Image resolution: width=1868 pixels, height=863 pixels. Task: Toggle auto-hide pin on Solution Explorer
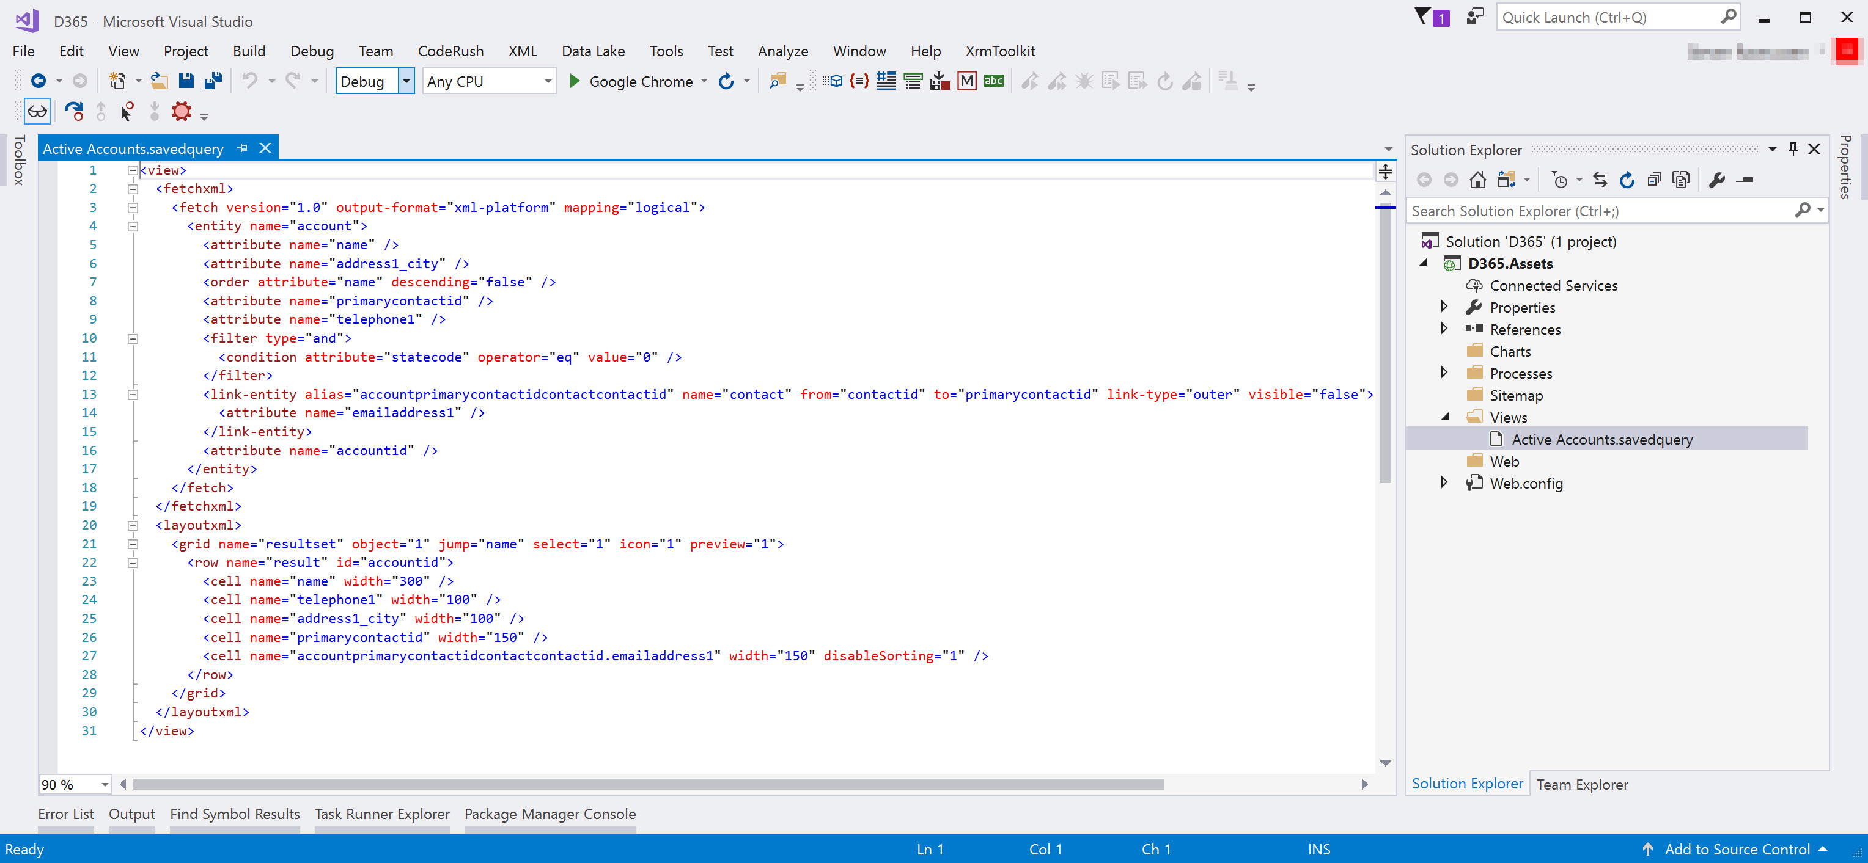[x=1793, y=149]
